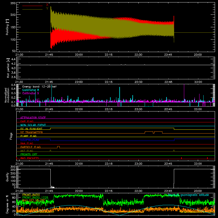Click the 4.4 tick on Roll period axis

tap(13, 59)
